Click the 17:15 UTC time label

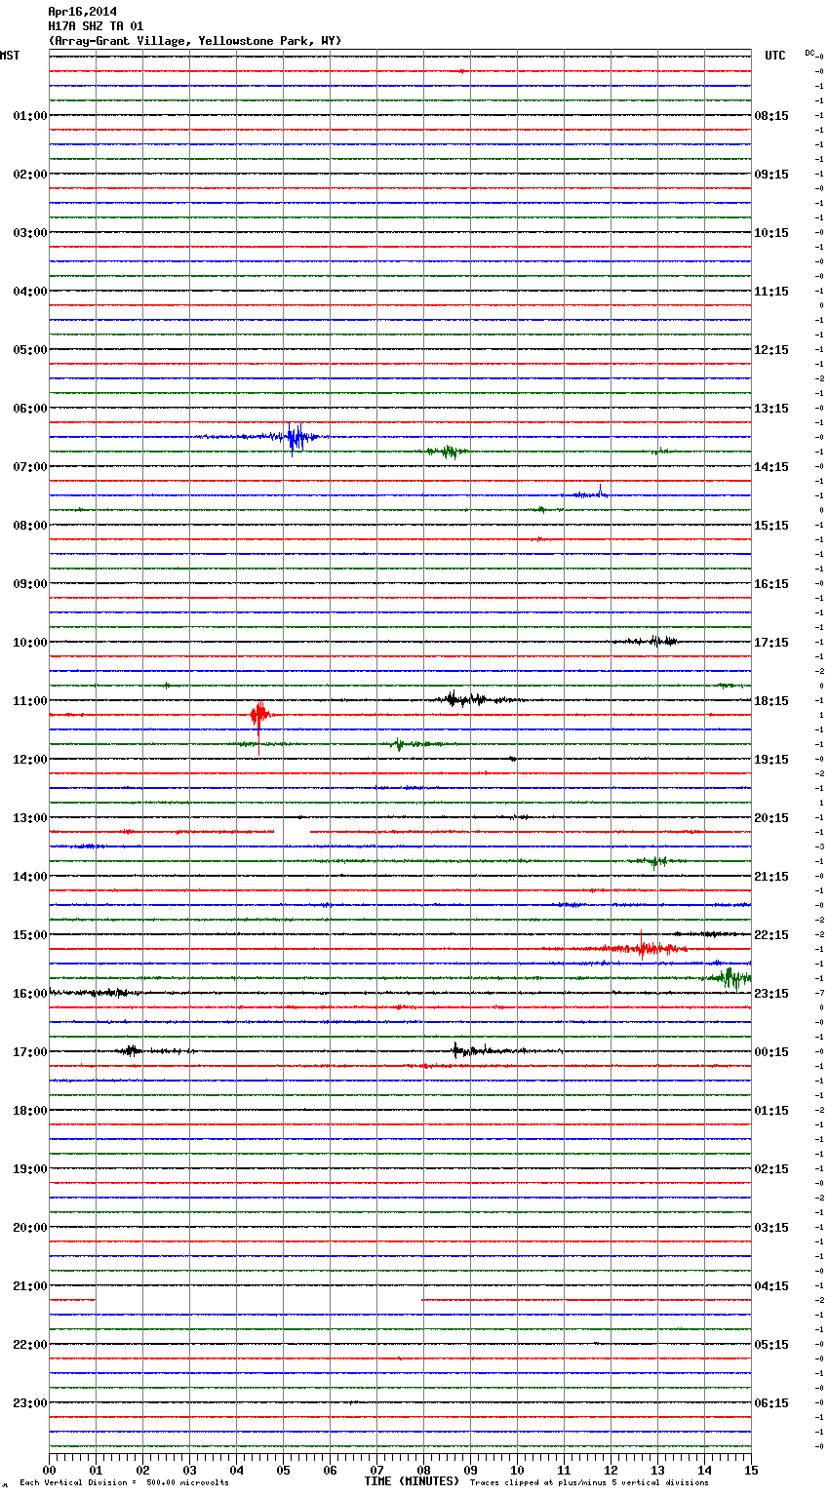click(771, 643)
